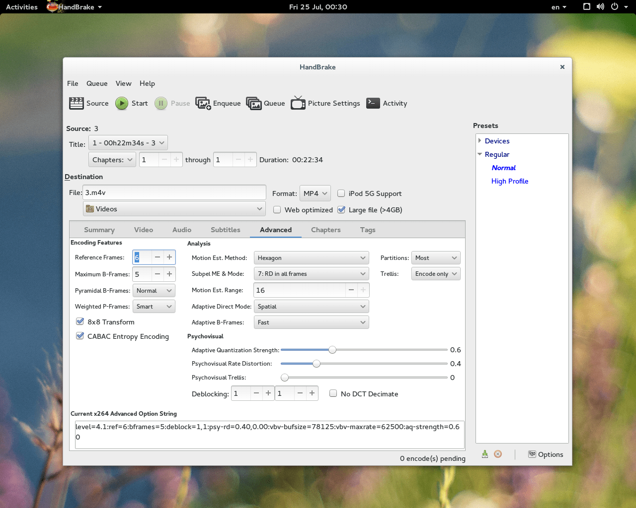This screenshot has height=508, width=636.
Task: Open HandBrake Options
Action: coord(546,454)
